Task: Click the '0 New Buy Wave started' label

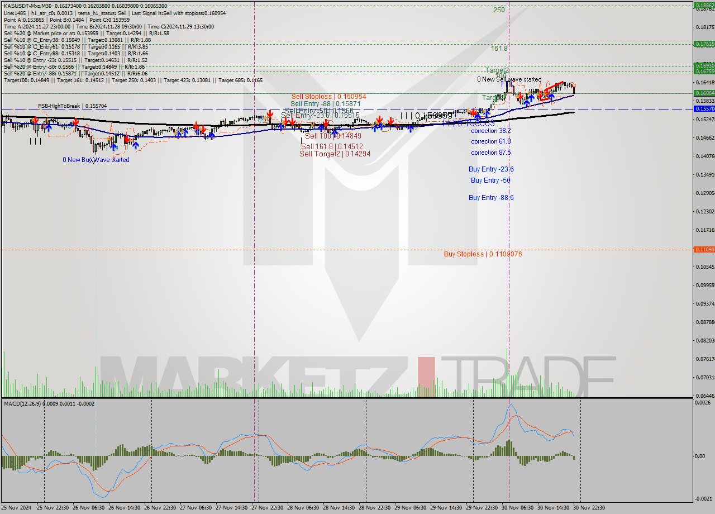Action: click(96, 160)
